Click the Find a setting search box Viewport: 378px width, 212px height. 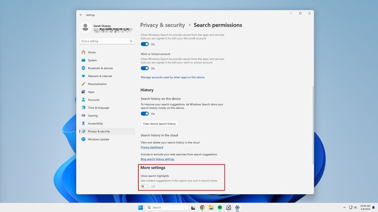coord(107,41)
